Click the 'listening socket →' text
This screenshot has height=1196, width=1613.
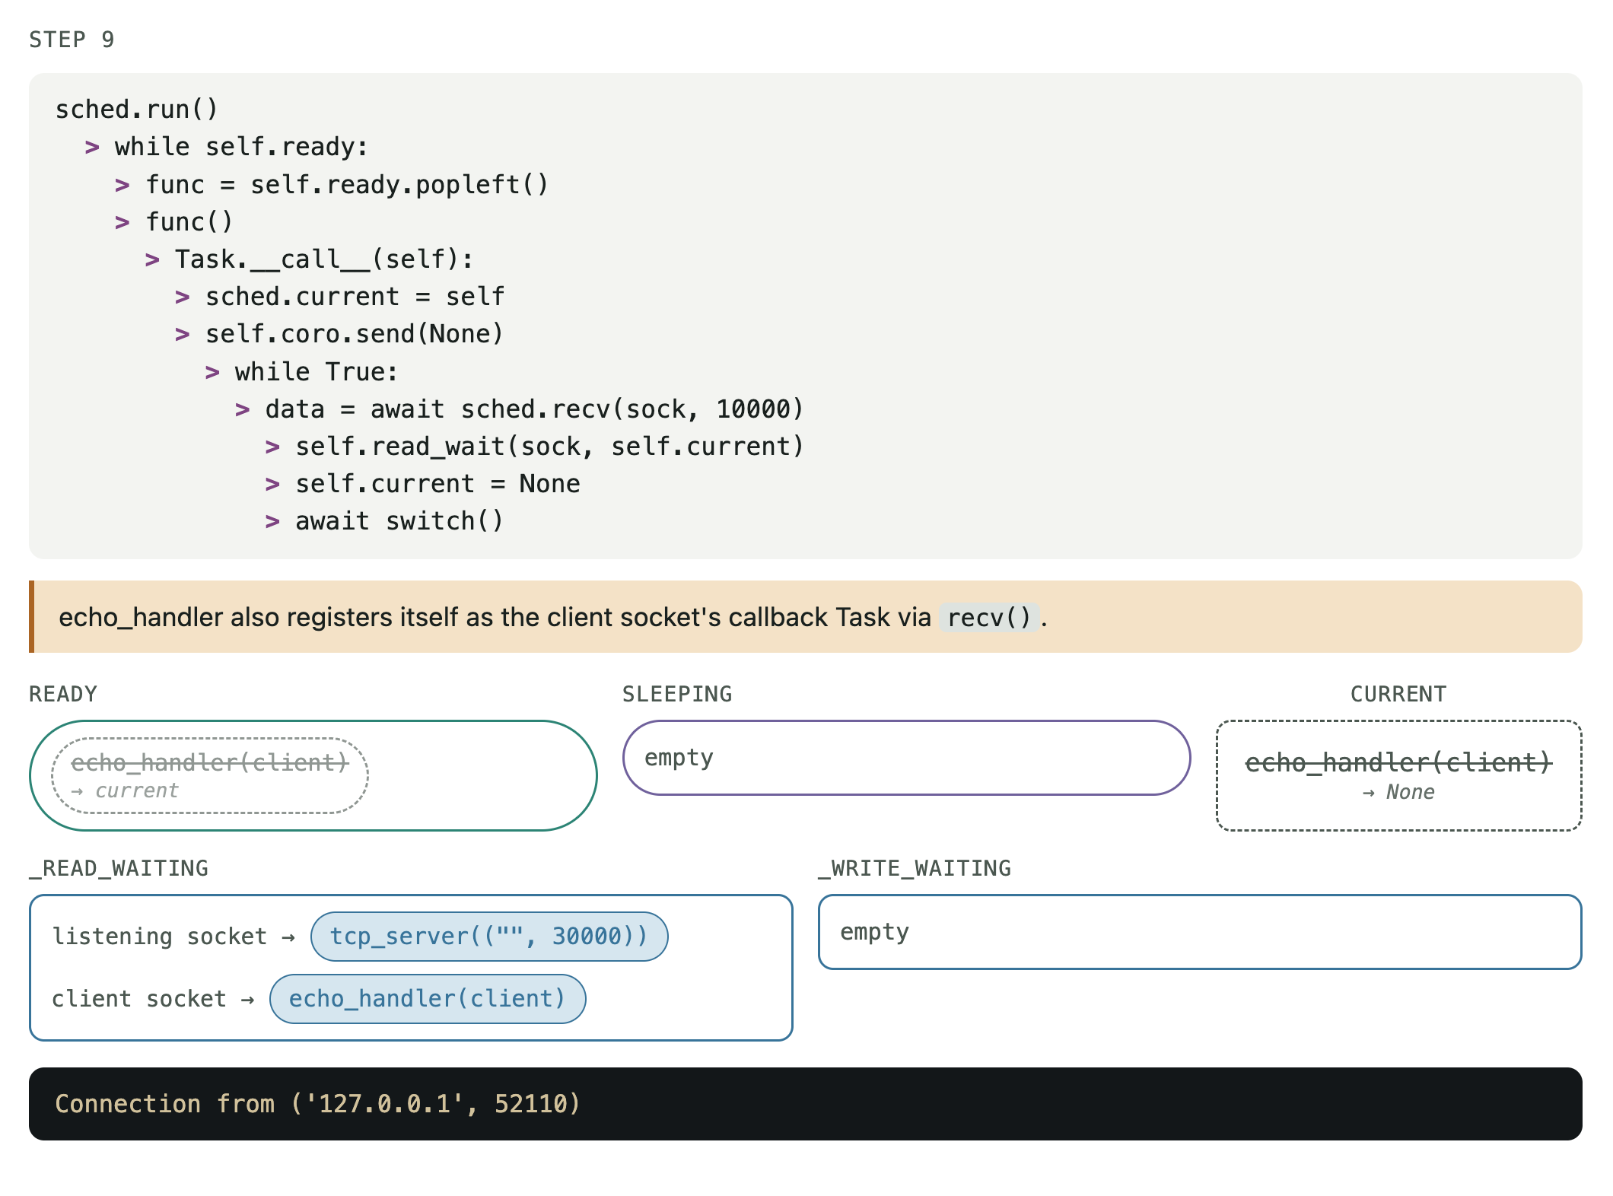pyautogui.click(x=173, y=937)
